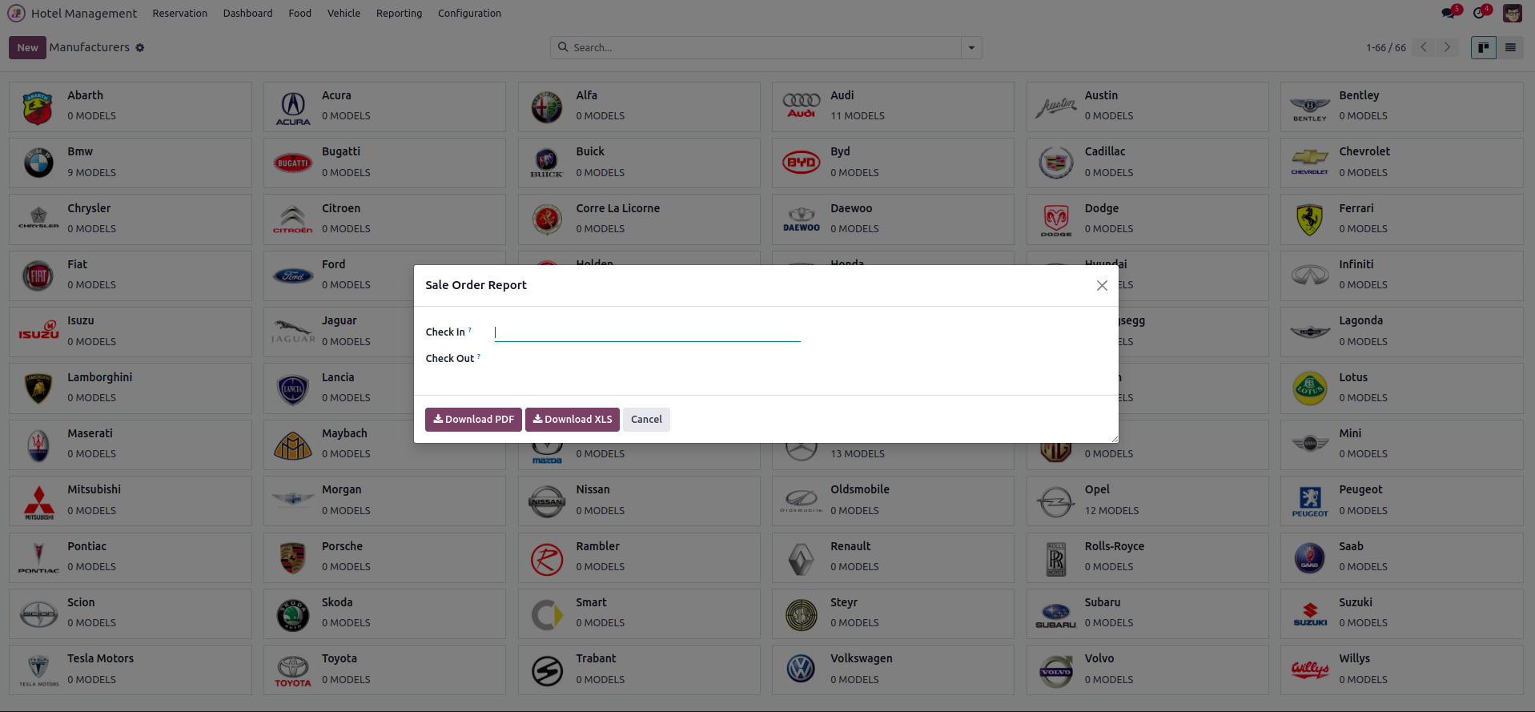Viewport: 1535px width, 712px height.
Task: Click the Download PDF button
Action: 473,420
